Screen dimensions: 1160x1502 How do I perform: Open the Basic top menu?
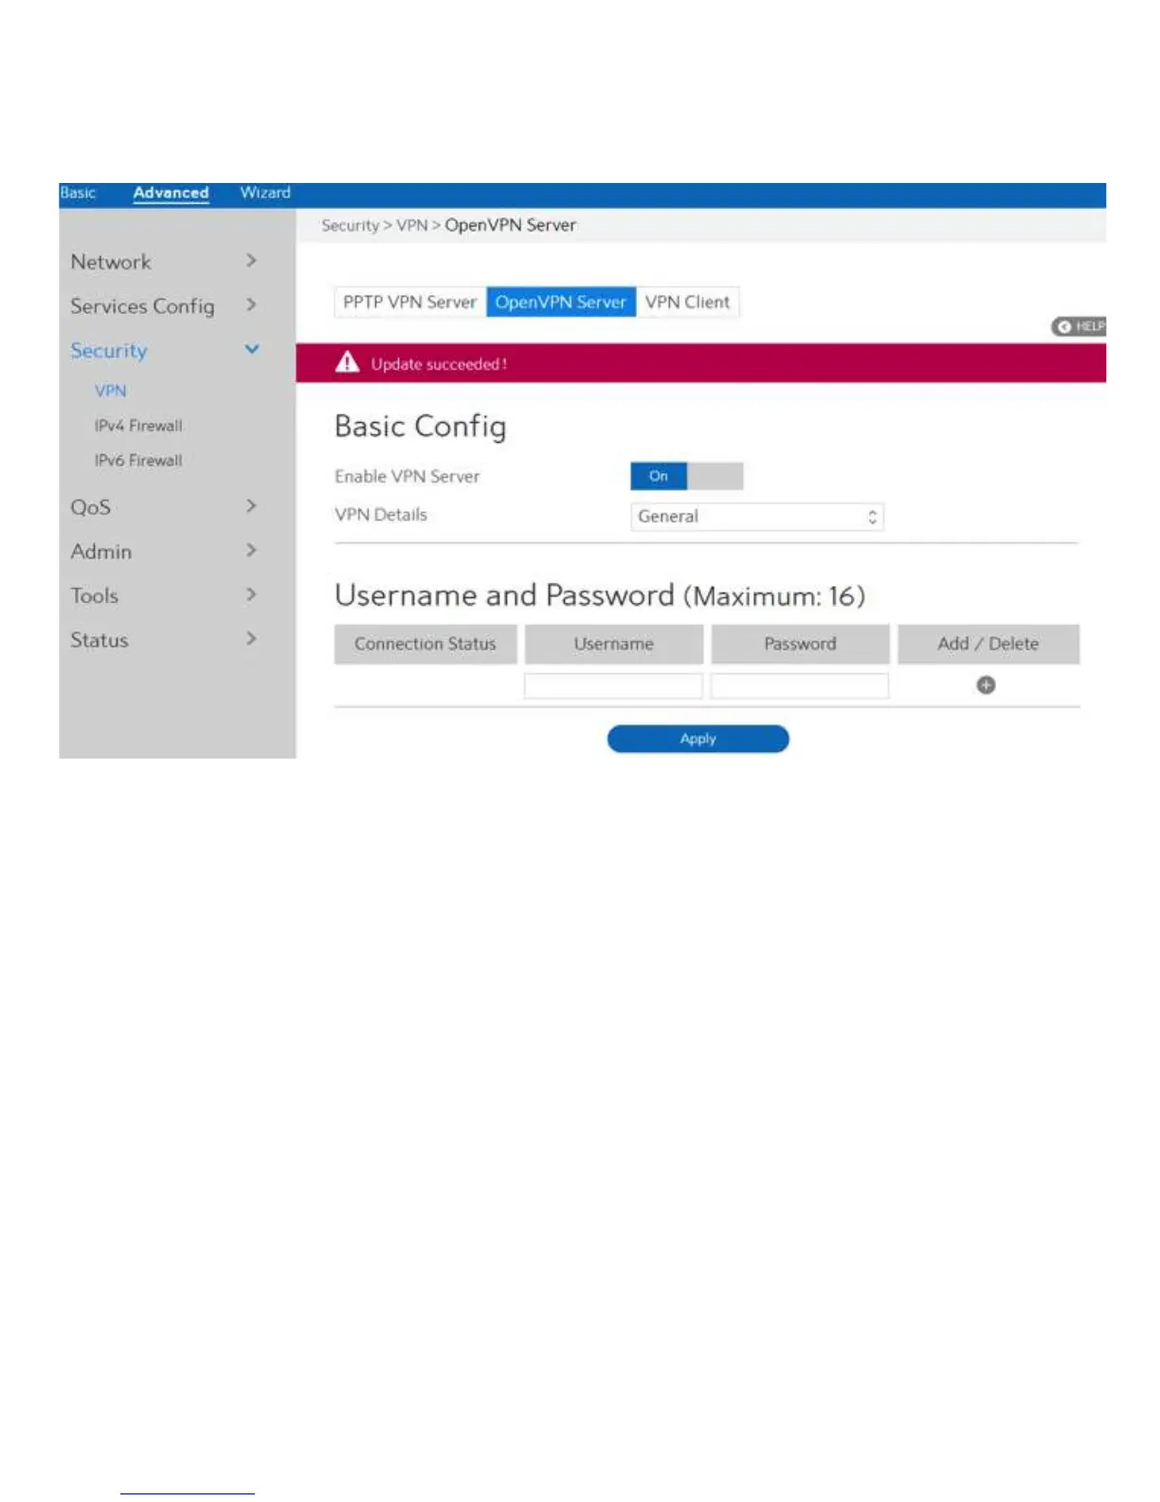pos(78,192)
